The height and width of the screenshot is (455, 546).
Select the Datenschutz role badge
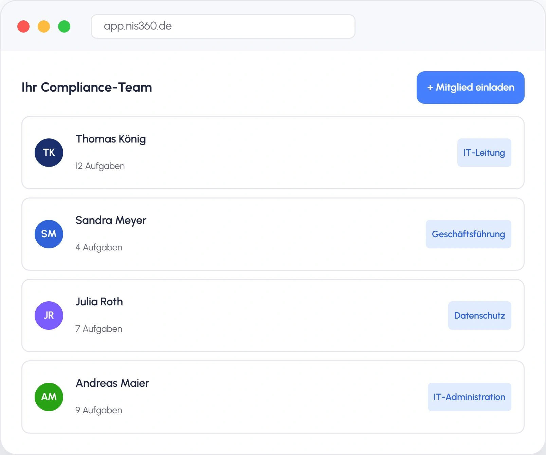coord(480,316)
